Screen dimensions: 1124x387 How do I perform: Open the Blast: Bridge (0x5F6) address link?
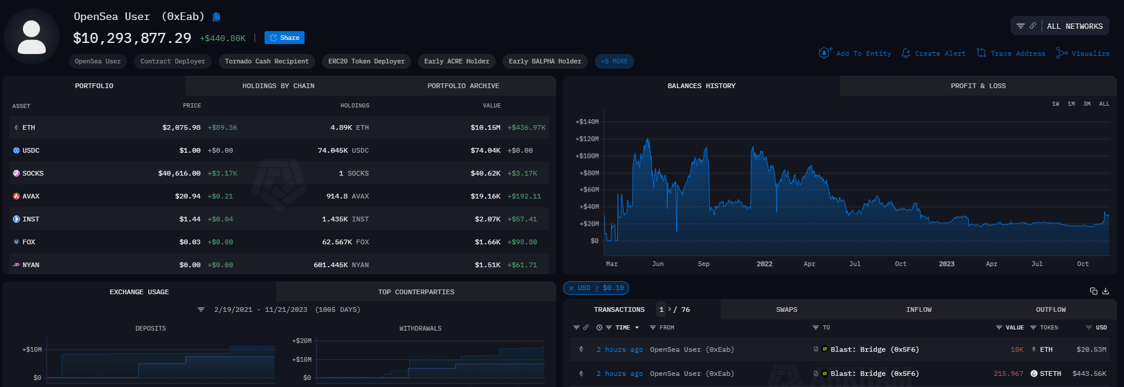pos(874,350)
